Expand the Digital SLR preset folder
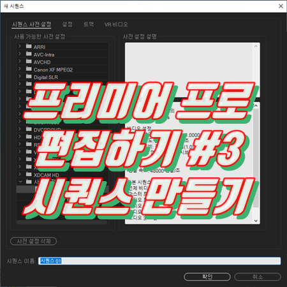 (x=20, y=76)
